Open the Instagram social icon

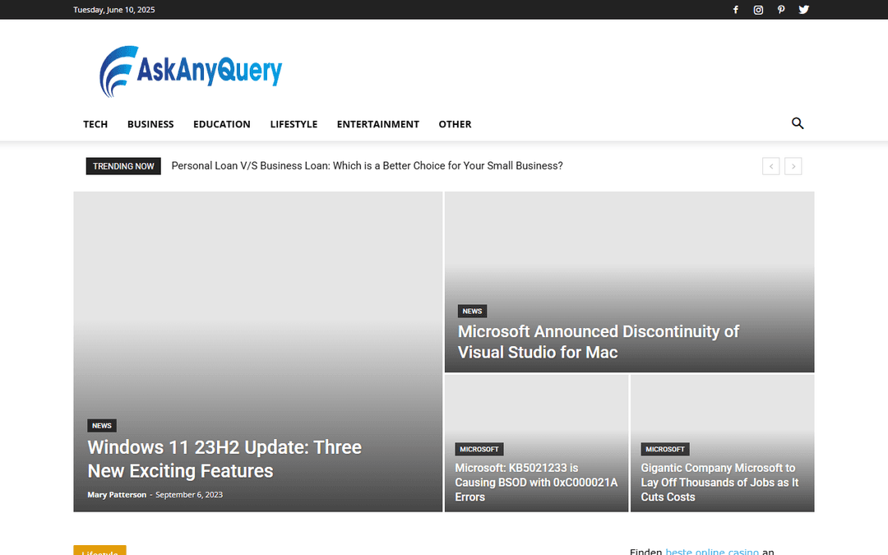(758, 10)
